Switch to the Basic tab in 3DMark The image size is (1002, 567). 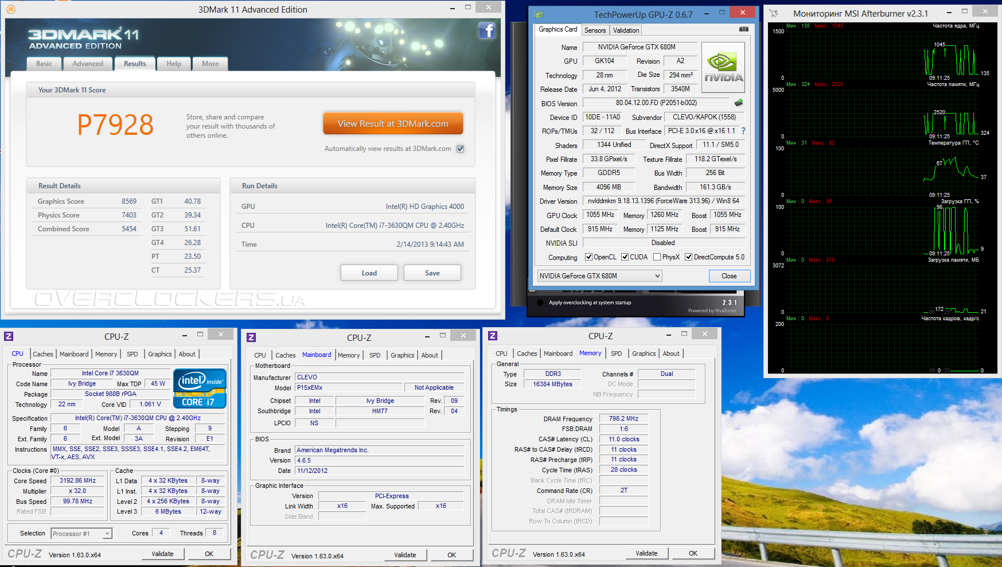pyautogui.click(x=44, y=64)
